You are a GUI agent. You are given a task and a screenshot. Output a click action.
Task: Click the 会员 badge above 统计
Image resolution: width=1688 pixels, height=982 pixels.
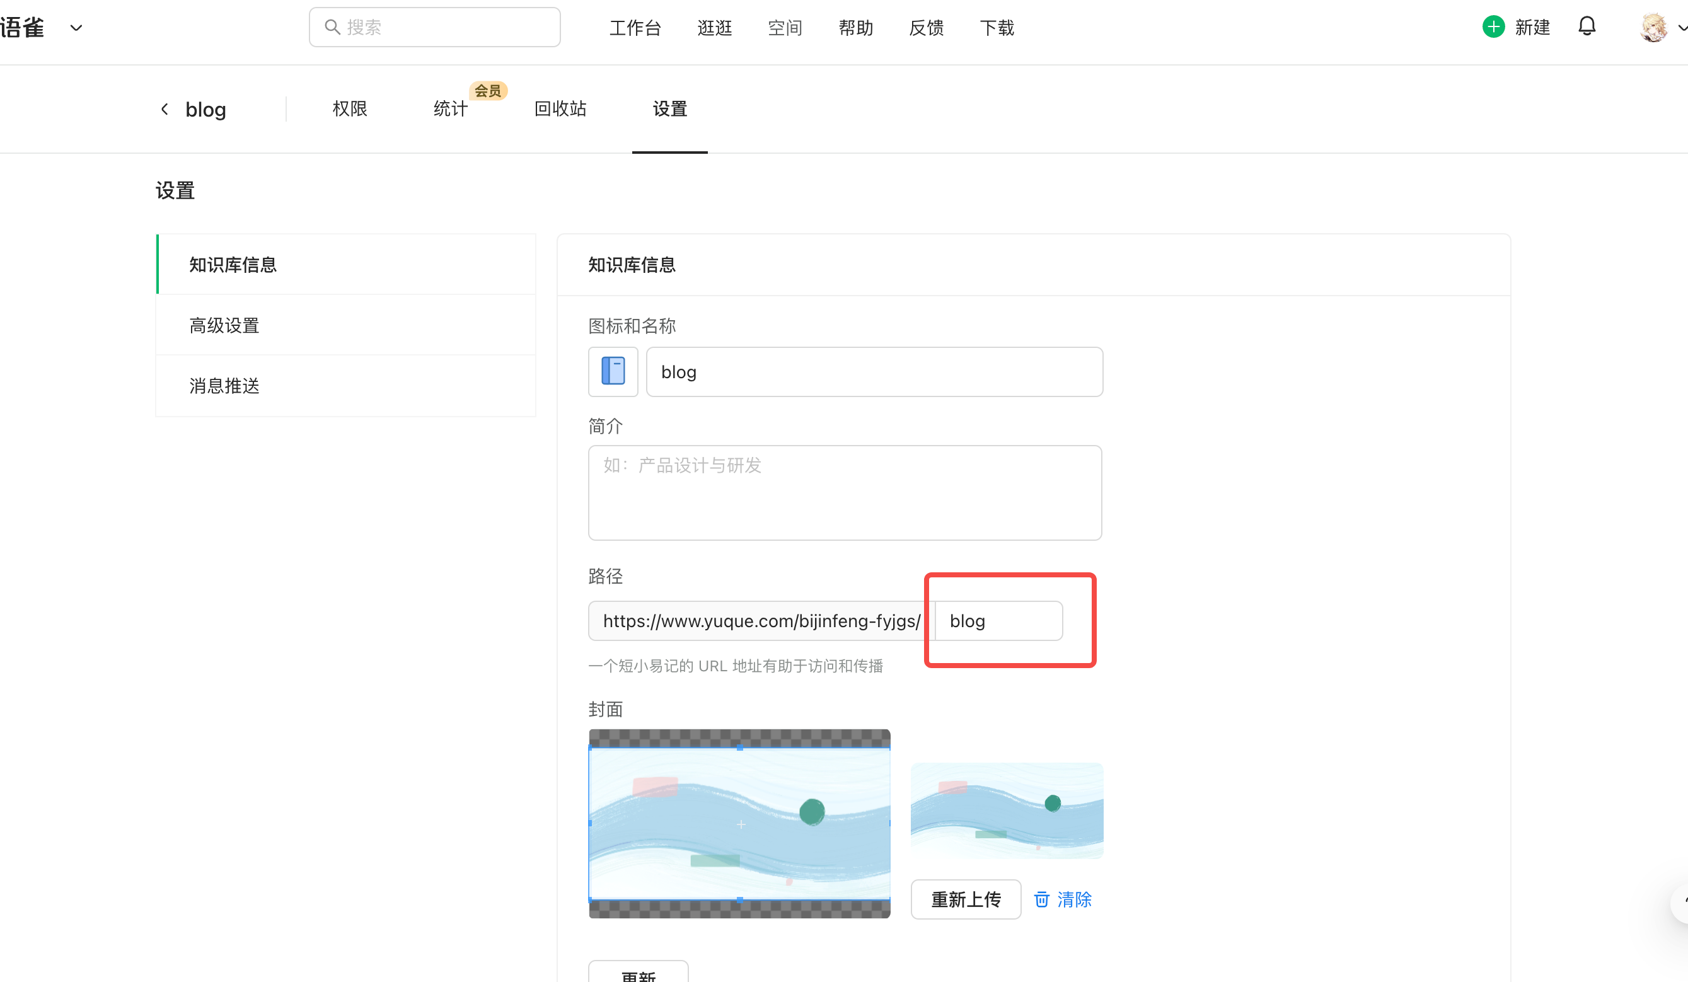488,90
